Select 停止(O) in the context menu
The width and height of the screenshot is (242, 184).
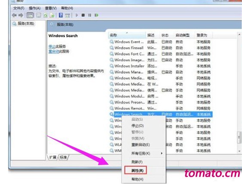tap(138, 126)
